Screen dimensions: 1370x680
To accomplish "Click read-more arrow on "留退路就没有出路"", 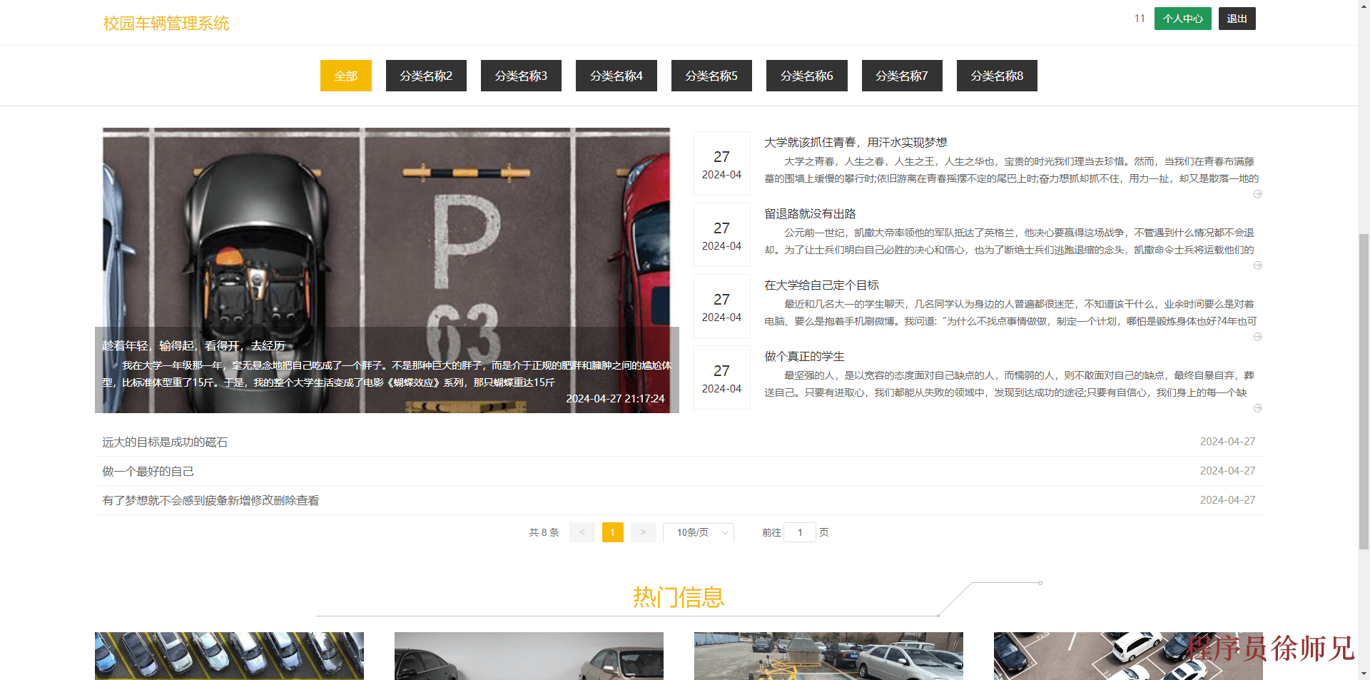I will point(1258,265).
